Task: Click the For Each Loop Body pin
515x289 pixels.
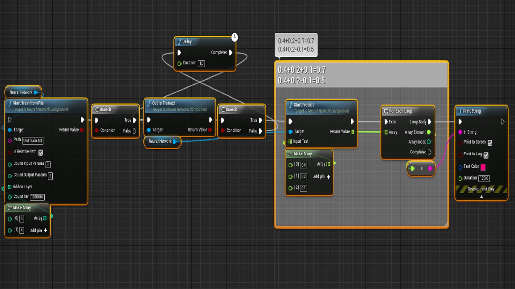Action: pyautogui.click(x=429, y=122)
